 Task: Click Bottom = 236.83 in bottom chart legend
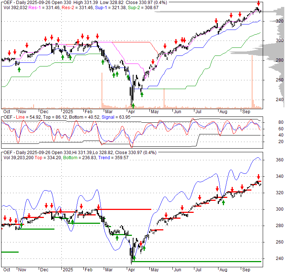(x=80, y=158)
